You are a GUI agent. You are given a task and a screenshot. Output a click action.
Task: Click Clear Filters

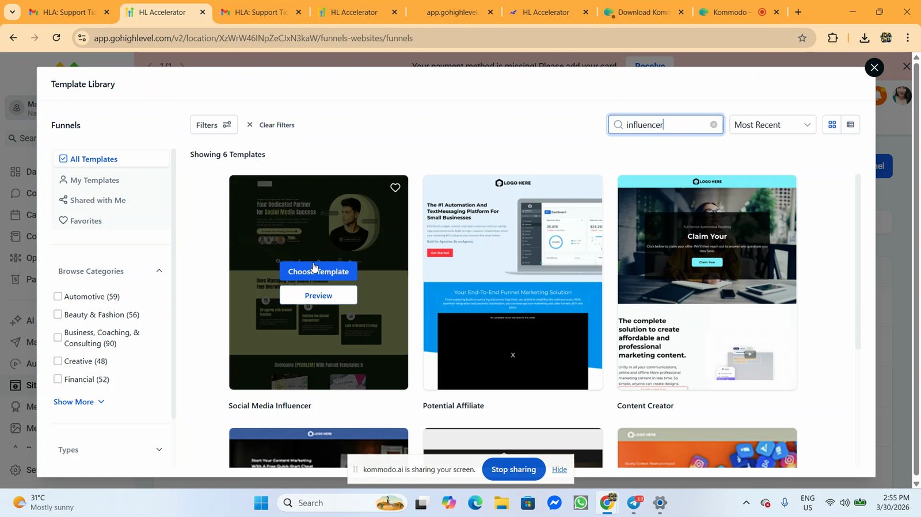271,125
